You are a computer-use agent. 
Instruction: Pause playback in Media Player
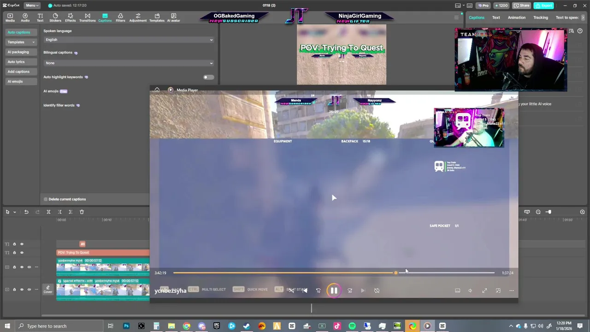[334, 290]
